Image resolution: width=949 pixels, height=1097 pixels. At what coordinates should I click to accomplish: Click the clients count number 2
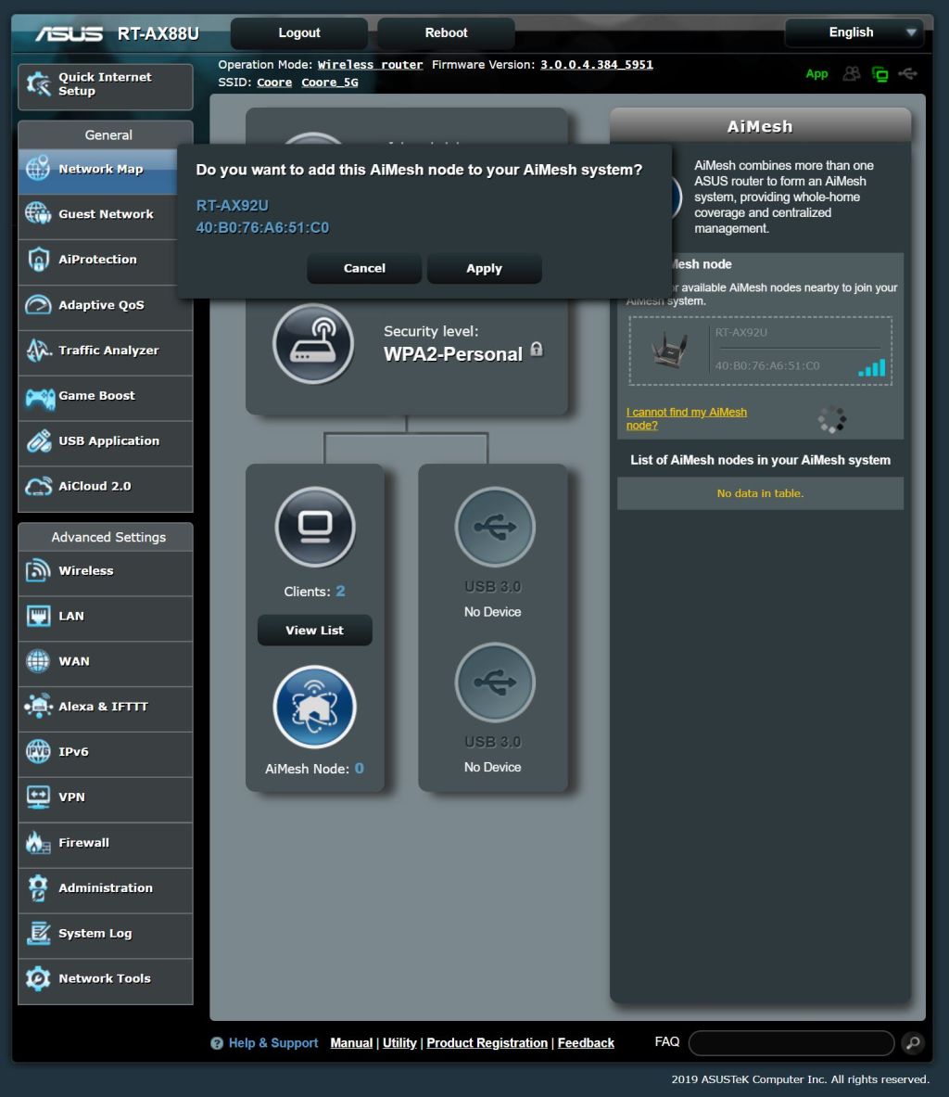pyautogui.click(x=340, y=592)
